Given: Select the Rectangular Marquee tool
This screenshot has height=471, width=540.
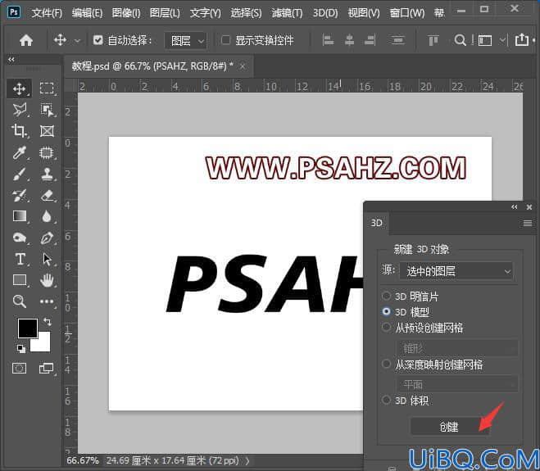Looking at the screenshot, I should pyautogui.click(x=47, y=88).
